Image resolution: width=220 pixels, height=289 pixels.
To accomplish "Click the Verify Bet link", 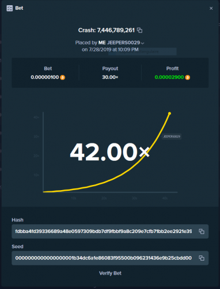I will [x=110, y=273].
